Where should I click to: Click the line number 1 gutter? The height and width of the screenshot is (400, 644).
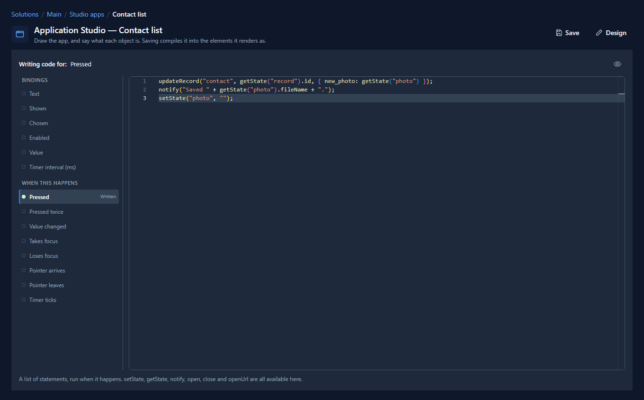coord(144,81)
